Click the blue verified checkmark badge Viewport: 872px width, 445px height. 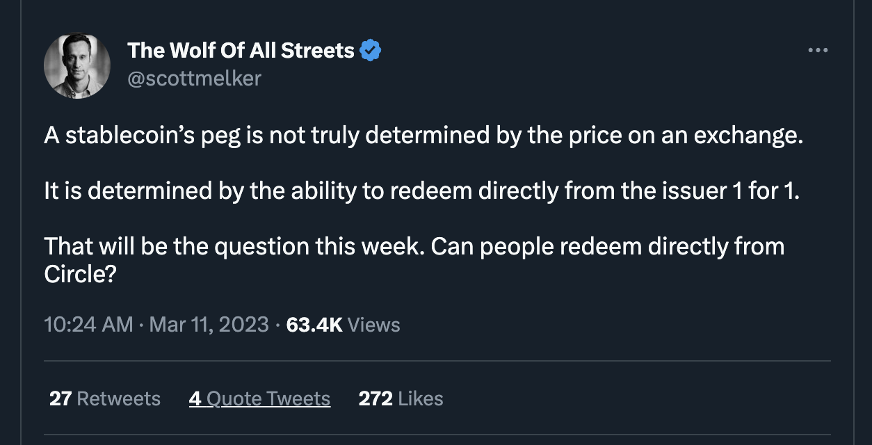point(370,50)
